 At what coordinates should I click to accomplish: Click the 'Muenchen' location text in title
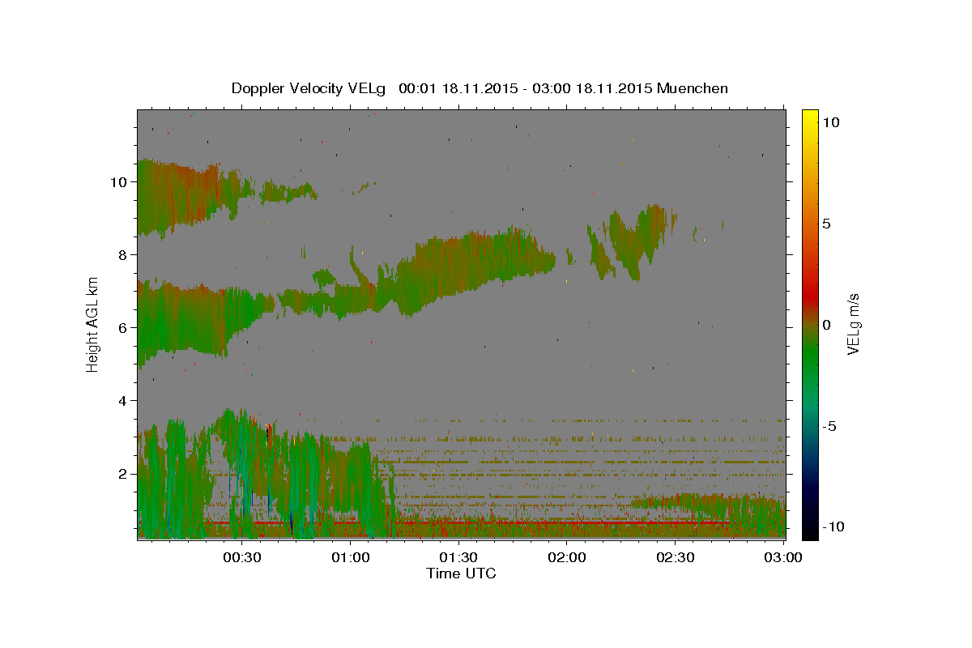pos(693,88)
